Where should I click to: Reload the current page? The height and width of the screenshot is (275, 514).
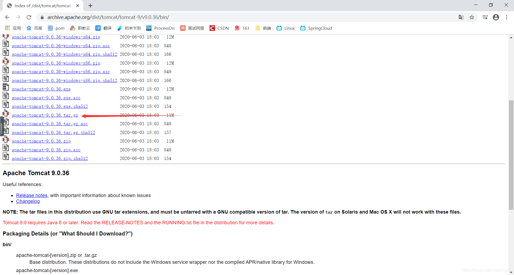pyautogui.click(x=29, y=17)
